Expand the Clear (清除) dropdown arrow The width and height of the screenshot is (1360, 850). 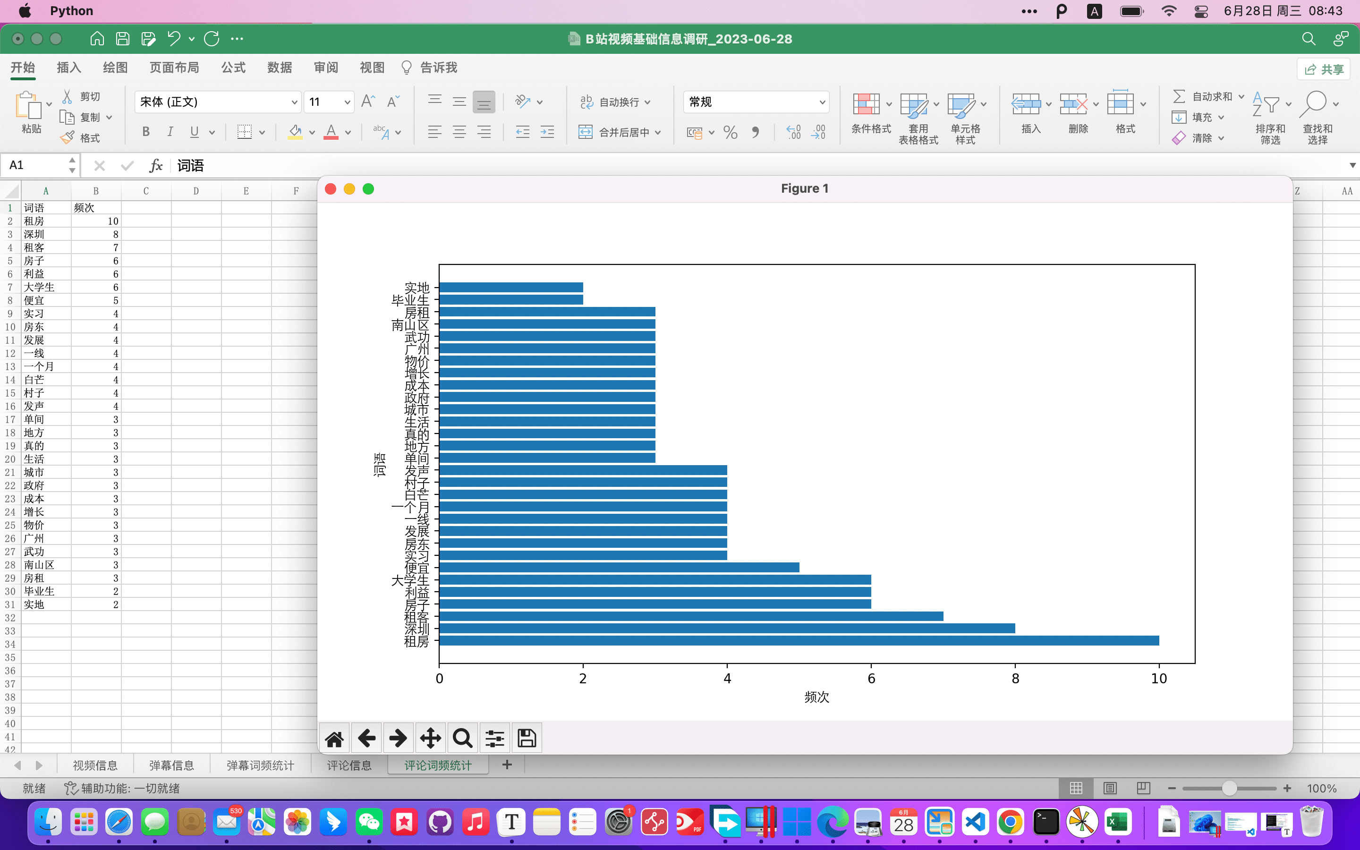point(1221,138)
